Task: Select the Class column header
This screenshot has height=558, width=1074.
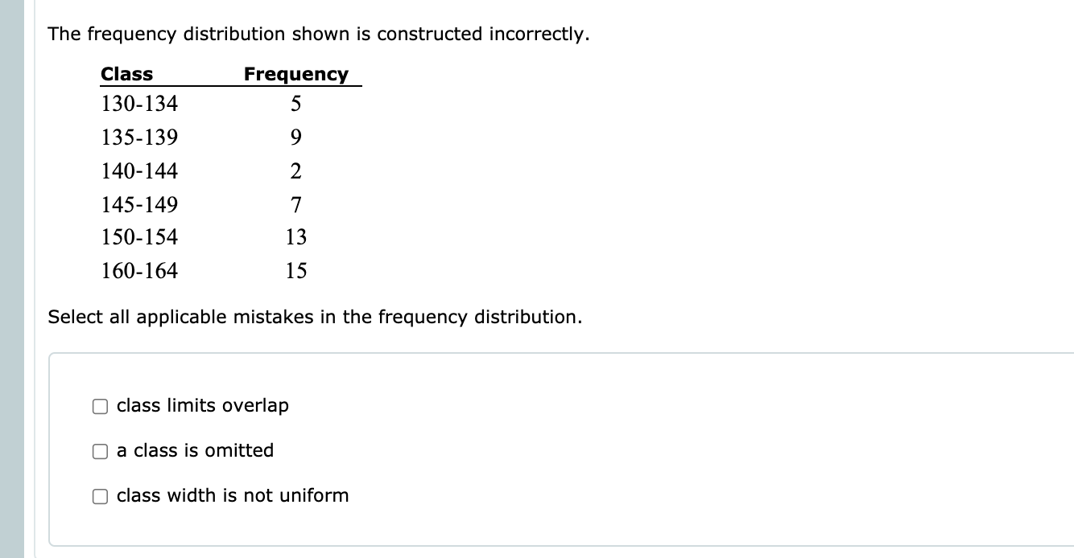Action: [x=126, y=74]
